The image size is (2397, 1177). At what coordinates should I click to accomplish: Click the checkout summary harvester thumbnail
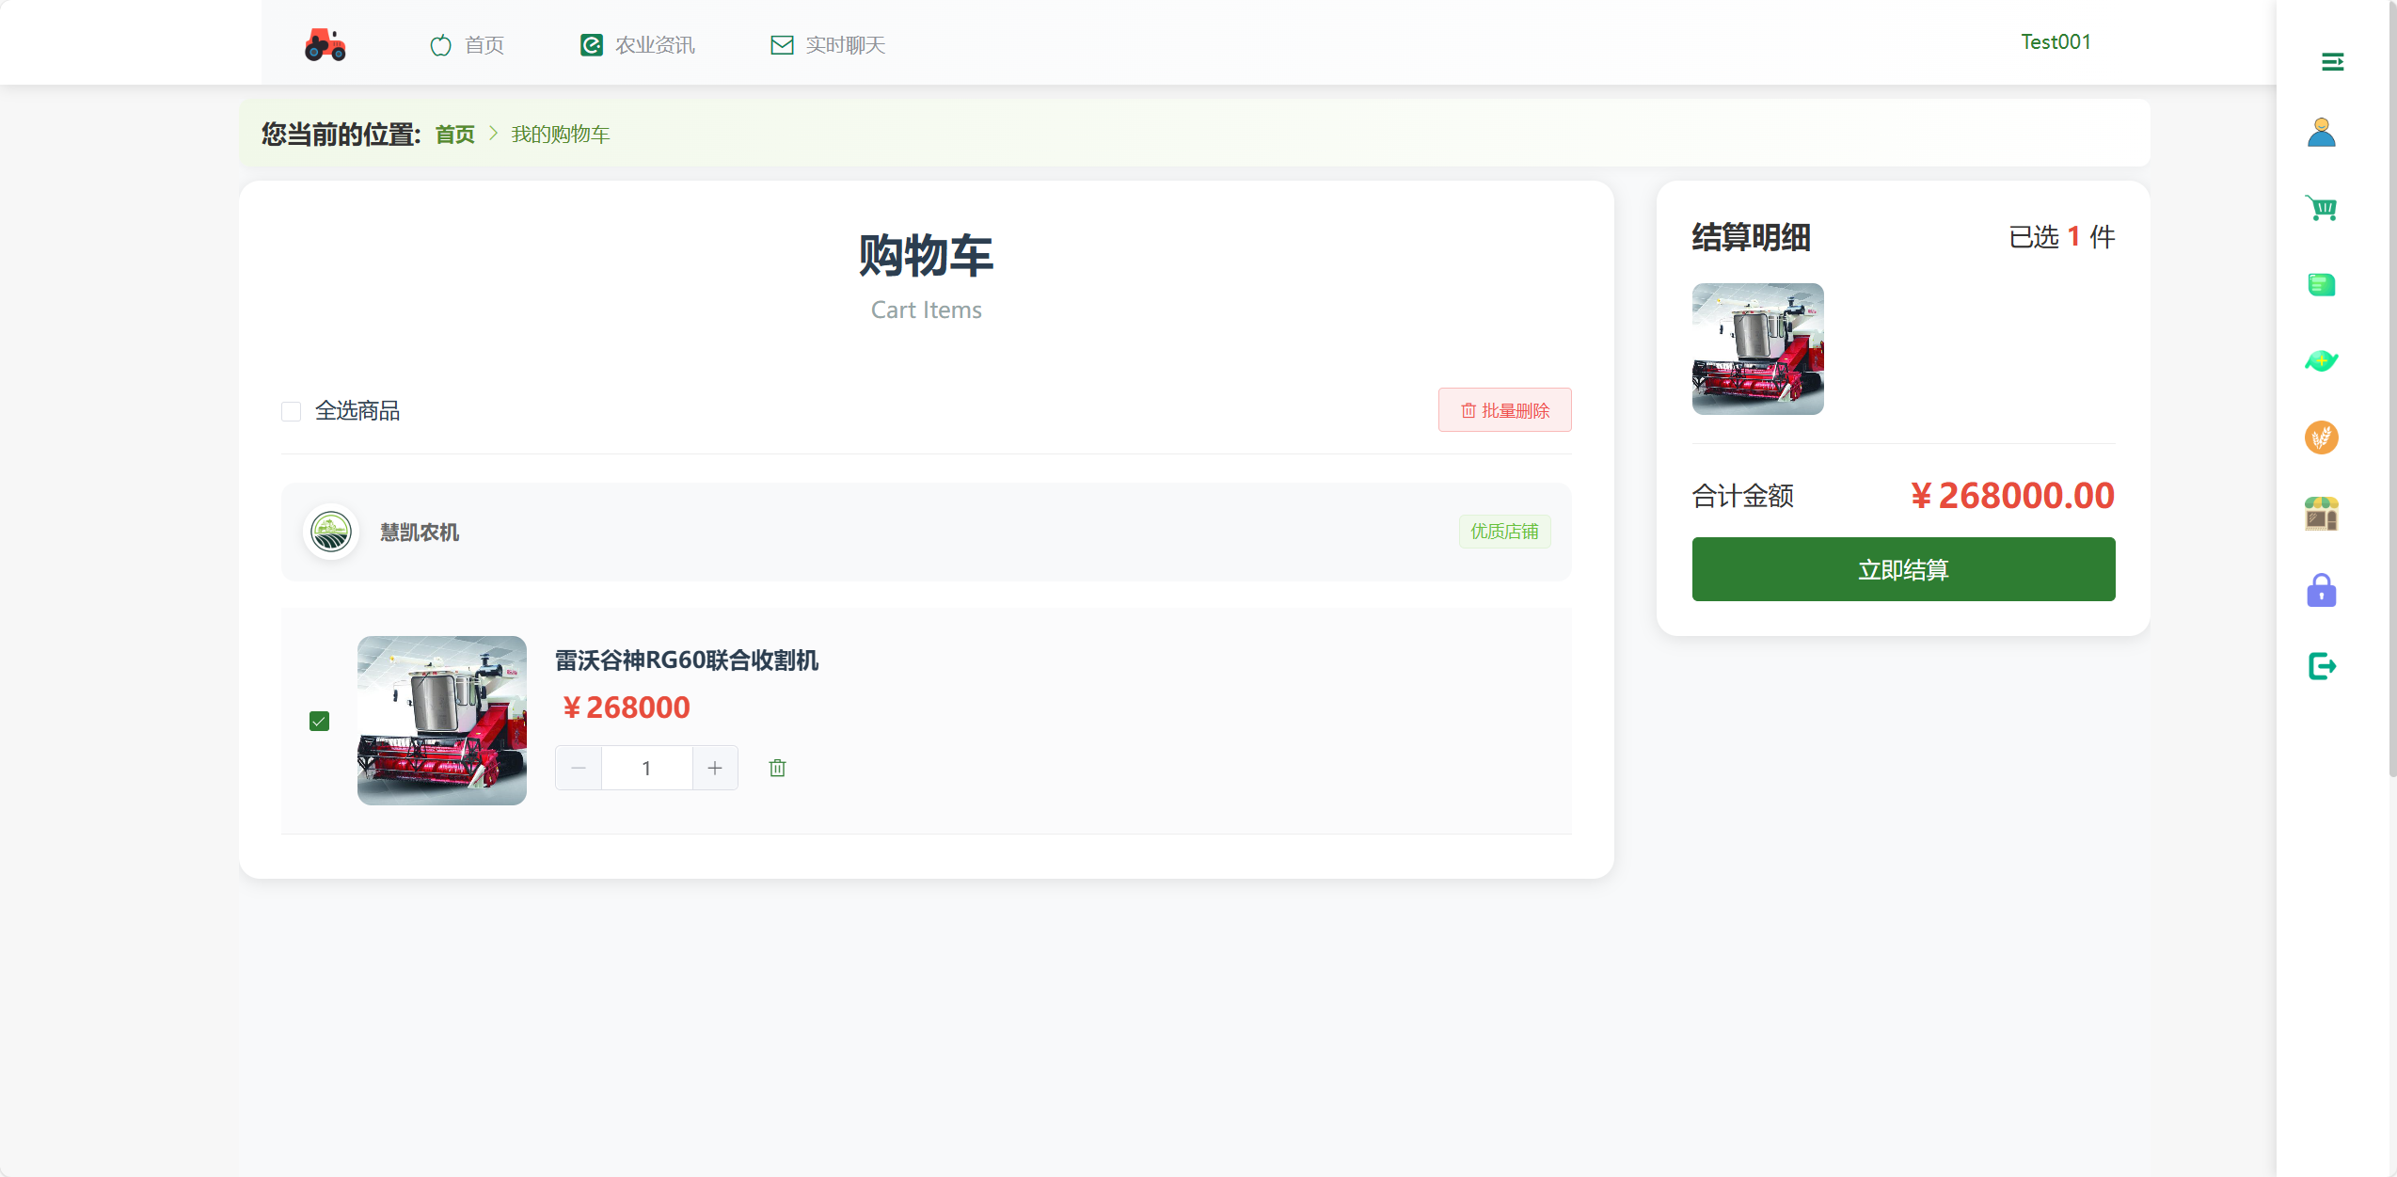pyautogui.click(x=1758, y=349)
